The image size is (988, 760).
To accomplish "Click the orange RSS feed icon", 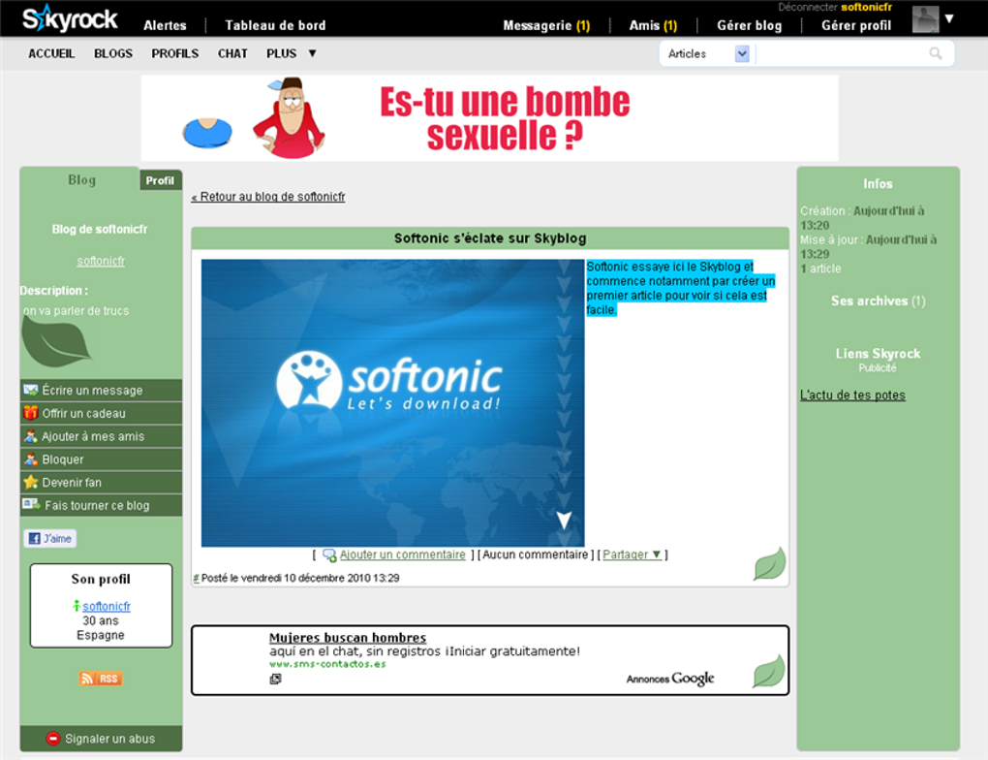I will click(x=101, y=679).
